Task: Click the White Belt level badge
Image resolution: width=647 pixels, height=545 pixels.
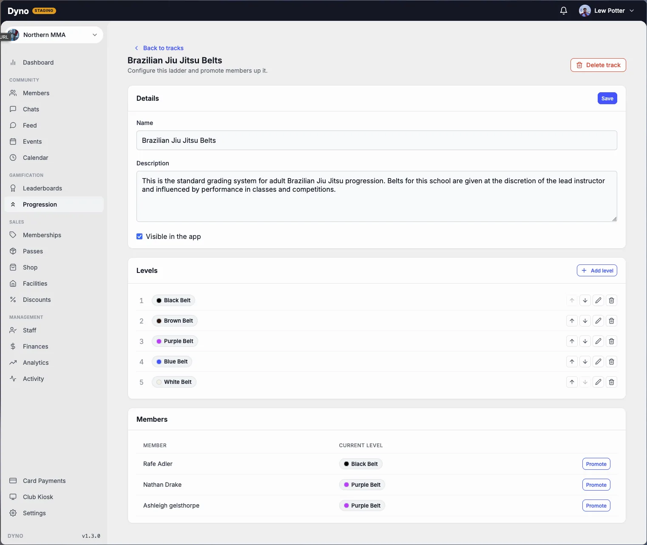Action: 174,382
